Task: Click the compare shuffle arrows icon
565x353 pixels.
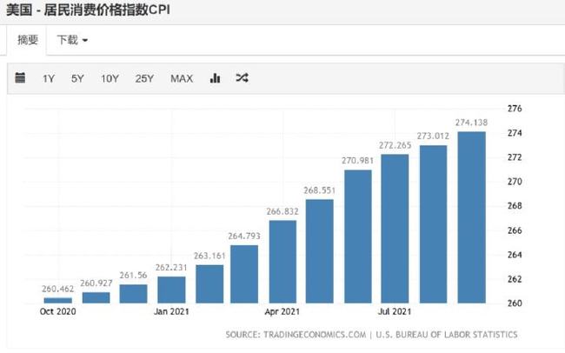Action: click(242, 77)
